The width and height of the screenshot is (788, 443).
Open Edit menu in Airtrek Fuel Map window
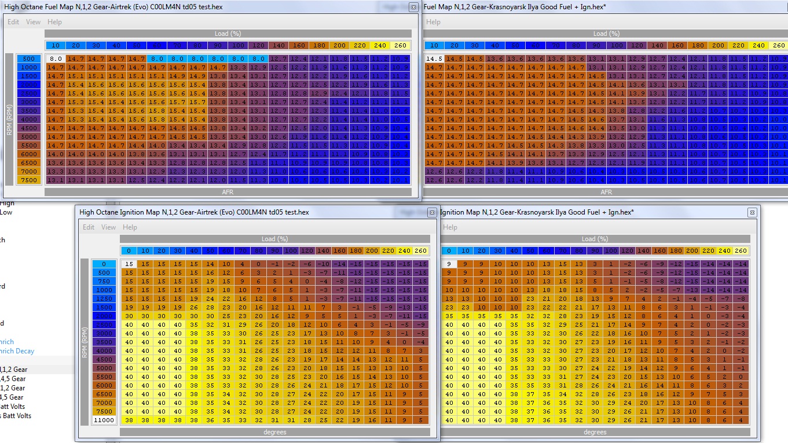(13, 22)
